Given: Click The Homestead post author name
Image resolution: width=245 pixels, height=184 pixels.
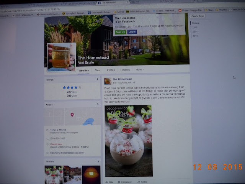Looking at the screenshot, I should tap(122, 79).
